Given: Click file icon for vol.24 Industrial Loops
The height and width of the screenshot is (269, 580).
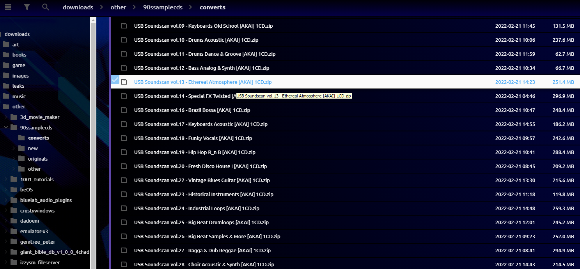Looking at the screenshot, I should (x=124, y=208).
